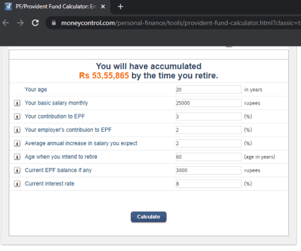301x251 pixels.
Task: Click the retirement age field showing 60
Action: coord(209,157)
